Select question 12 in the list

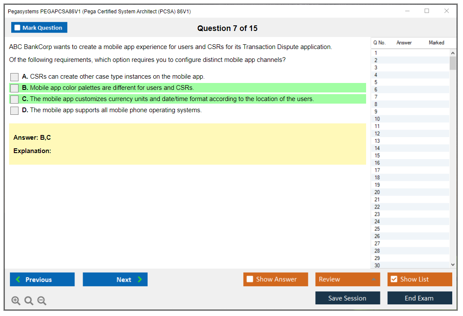pyautogui.click(x=377, y=134)
